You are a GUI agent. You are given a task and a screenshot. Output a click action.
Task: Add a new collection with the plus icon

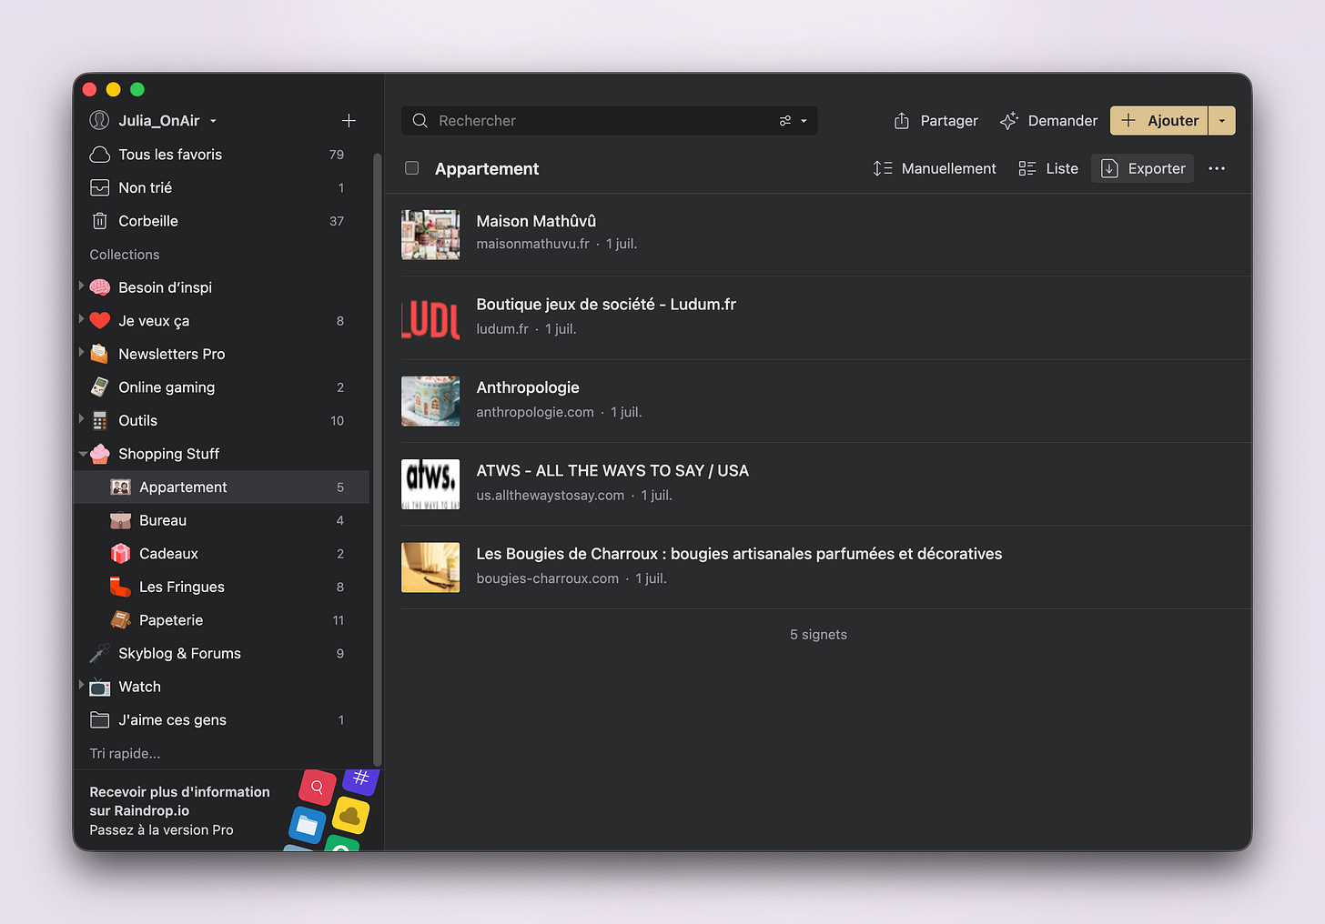349,120
